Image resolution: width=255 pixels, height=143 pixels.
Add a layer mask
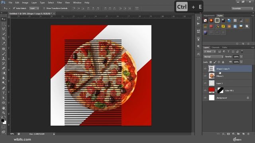[x=228, y=134]
